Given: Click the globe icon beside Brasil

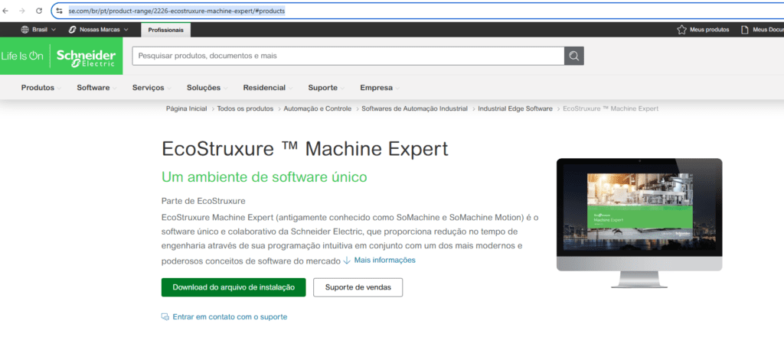Looking at the screenshot, I should [x=25, y=30].
